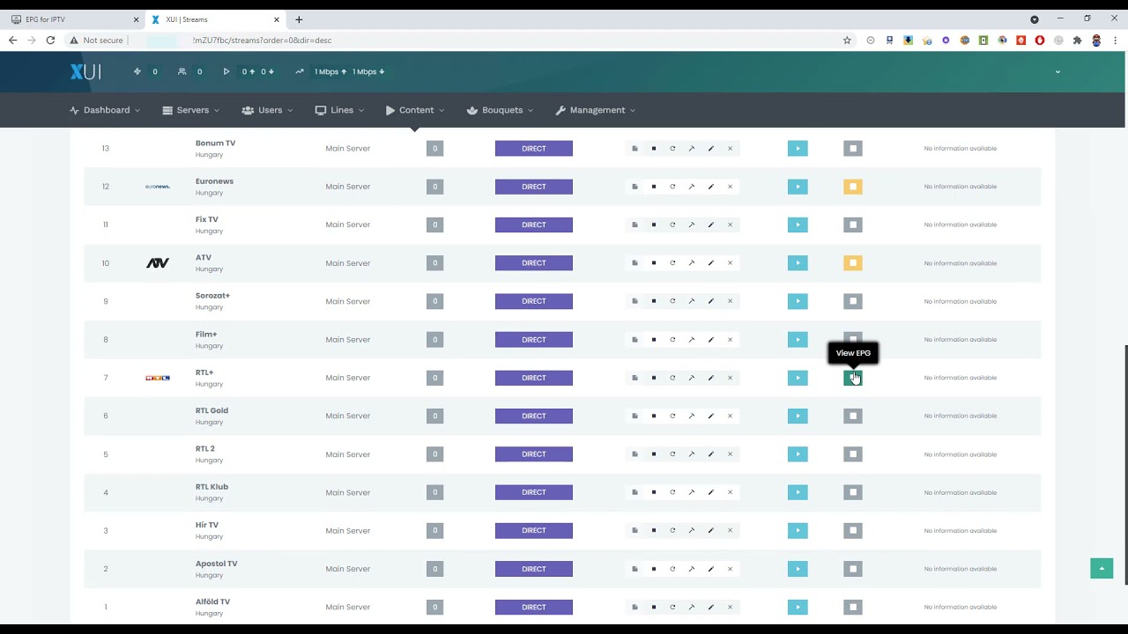Expand the header user chevron dropdown
This screenshot has height=634, width=1128.
1057,72
